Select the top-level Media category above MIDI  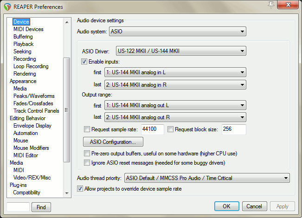coord(16,163)
